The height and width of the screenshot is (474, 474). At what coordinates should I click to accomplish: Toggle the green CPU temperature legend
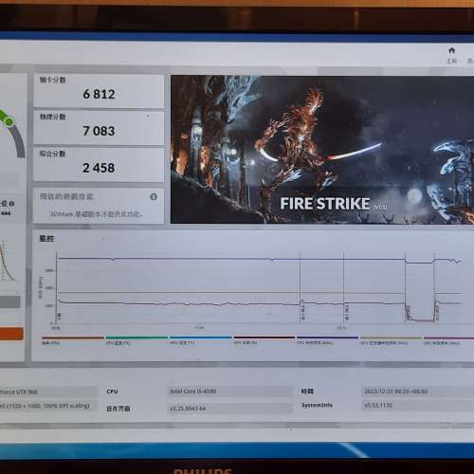click(137, 340)
